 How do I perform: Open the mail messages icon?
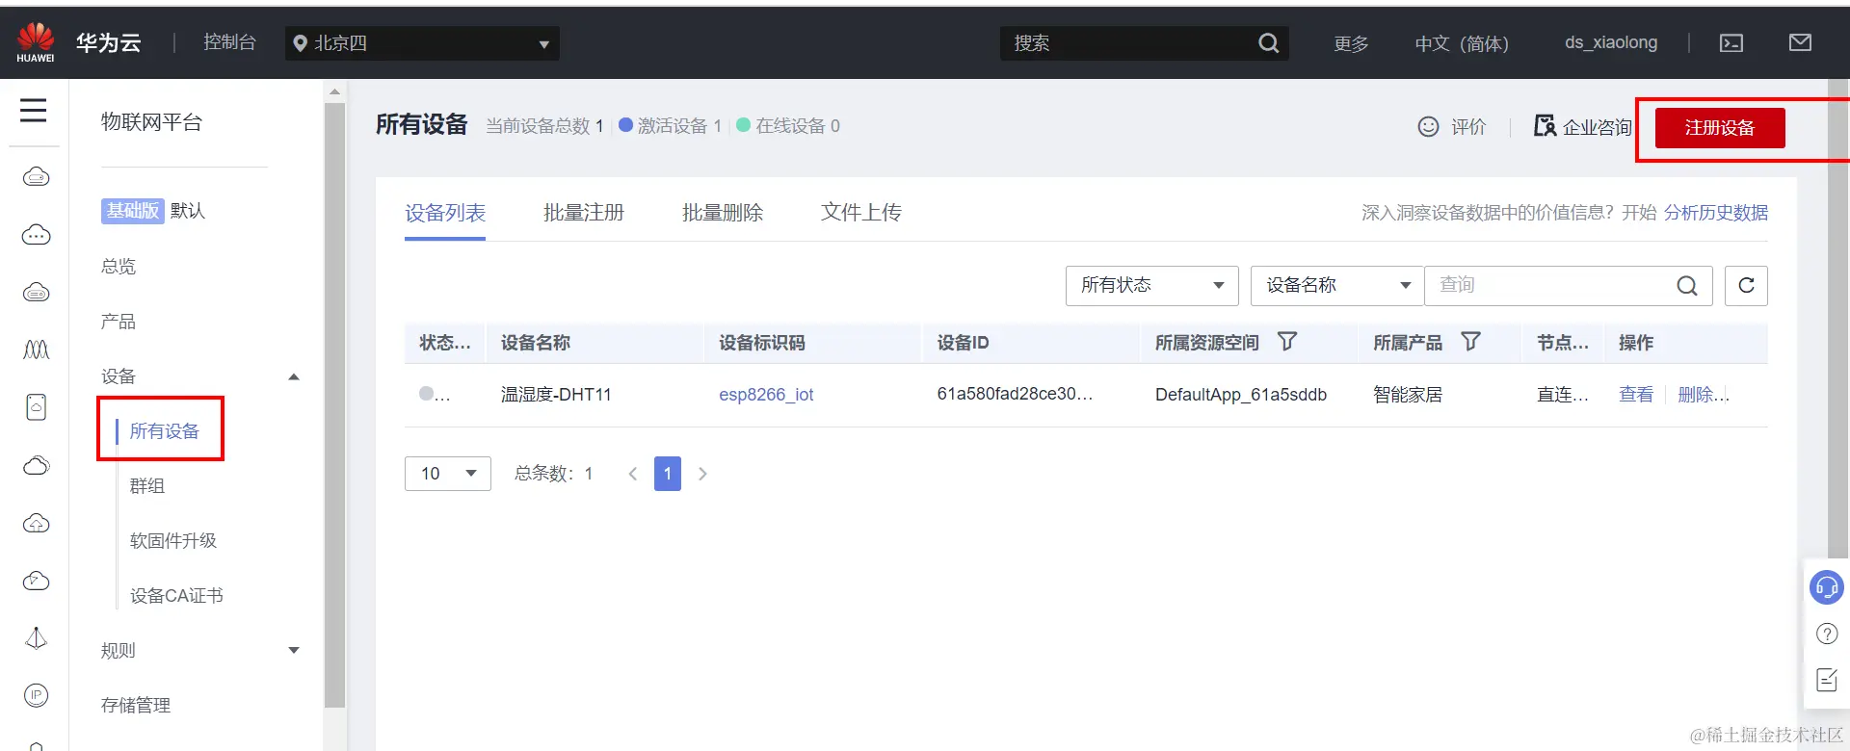tap(1800, 42)
